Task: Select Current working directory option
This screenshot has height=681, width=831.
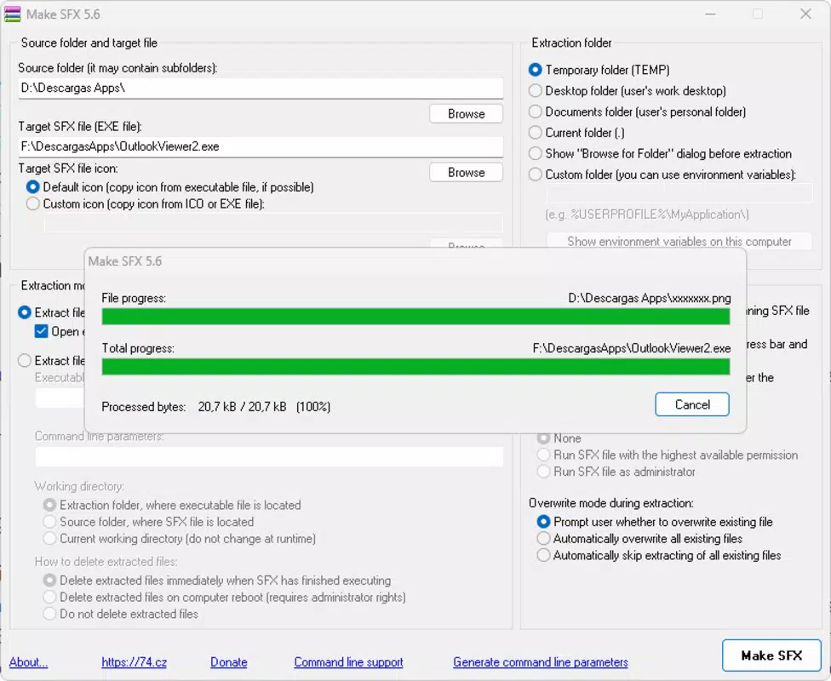Action: click(179, 539)
